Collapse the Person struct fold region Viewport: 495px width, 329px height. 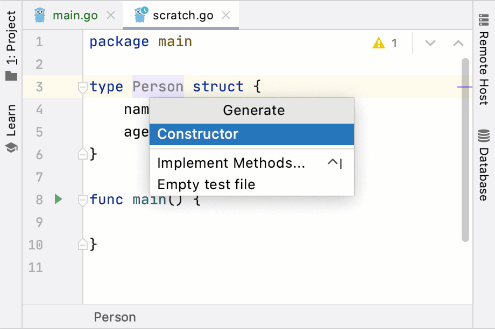(x=82, y=87)
